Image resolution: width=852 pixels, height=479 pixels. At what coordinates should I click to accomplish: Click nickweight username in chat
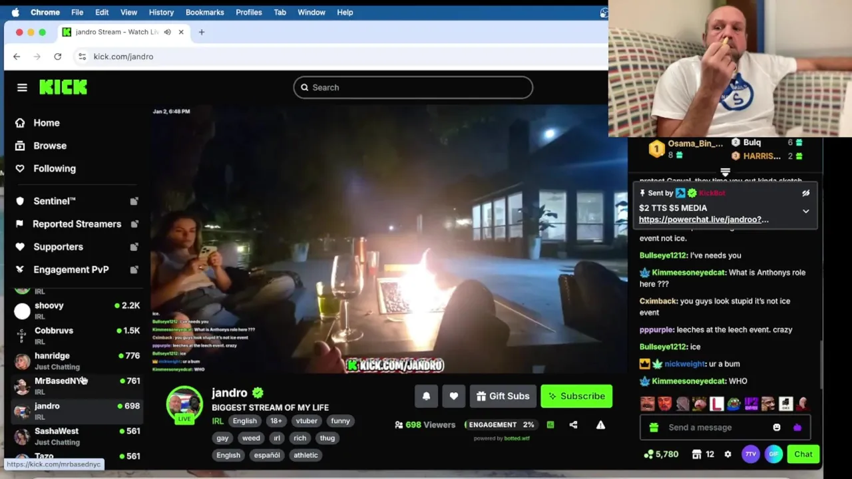coord(685,364)
